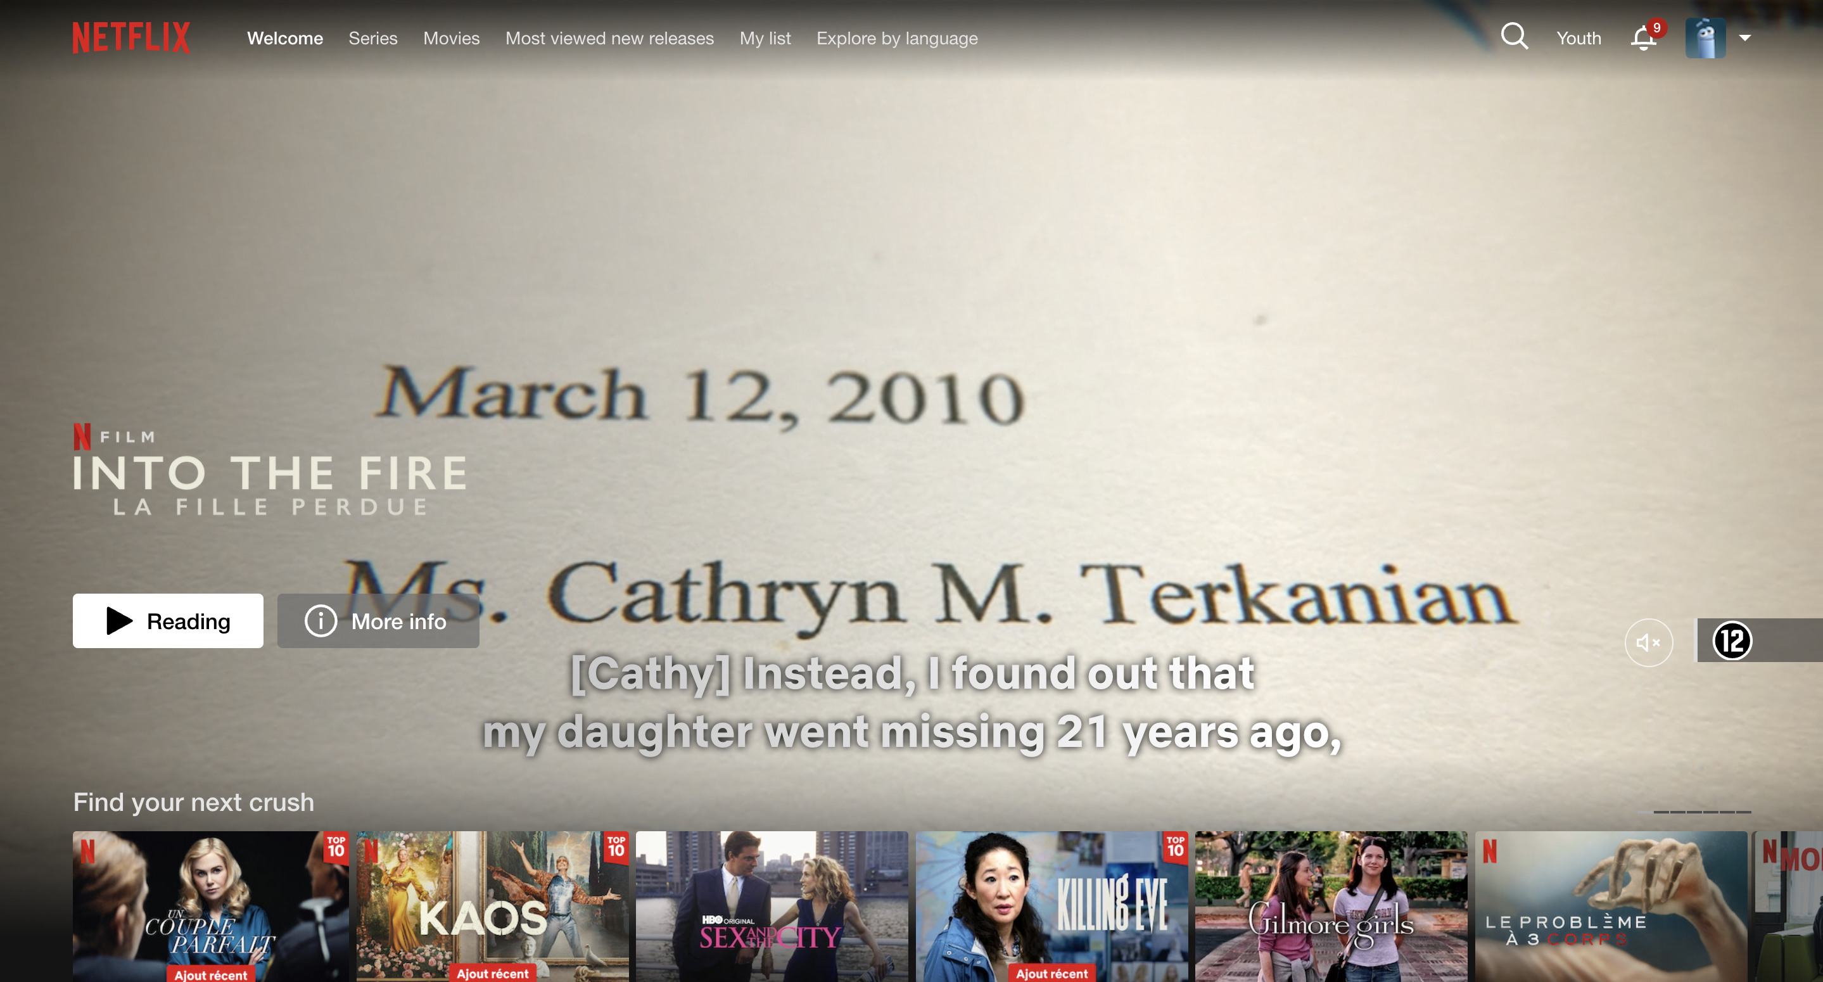Open the notifications bell
Viewport: 1823px width, 982px height.
click(x=1643, y=38)
